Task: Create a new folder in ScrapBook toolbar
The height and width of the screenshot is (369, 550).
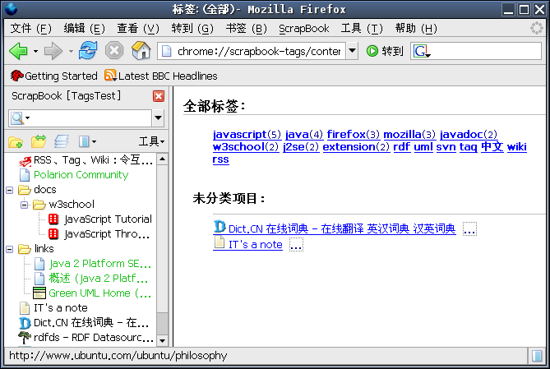Action: (16, 141)
